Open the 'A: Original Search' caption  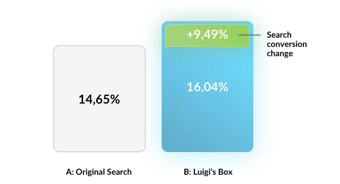tap(99, 172)
